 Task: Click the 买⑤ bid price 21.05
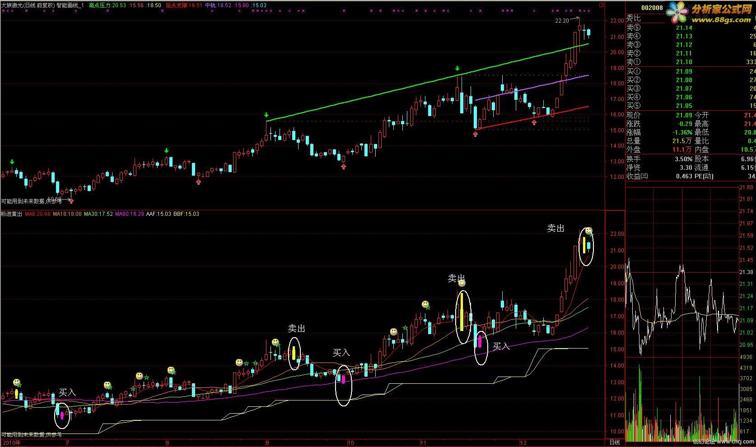684,106
